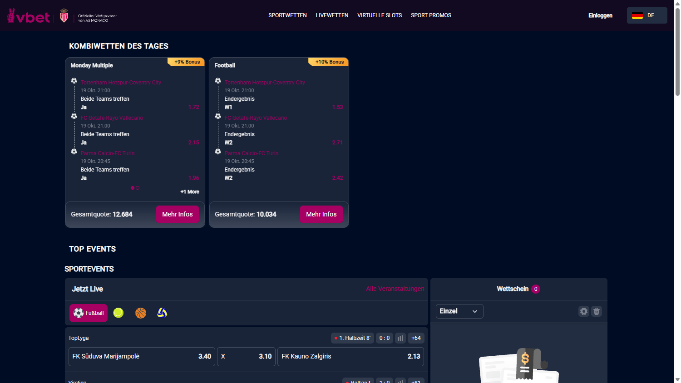The height and width of the screenshot is (383, 681).
Task: Open the LIVEWETTEN menu
Action: (332, 15)
